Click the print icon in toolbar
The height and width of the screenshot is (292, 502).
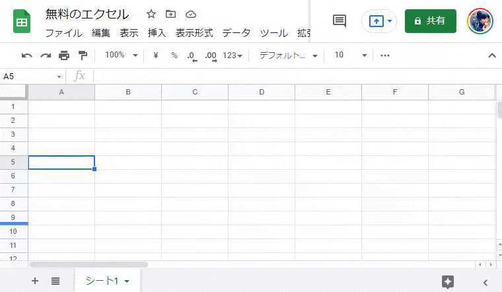pos(64,55)
